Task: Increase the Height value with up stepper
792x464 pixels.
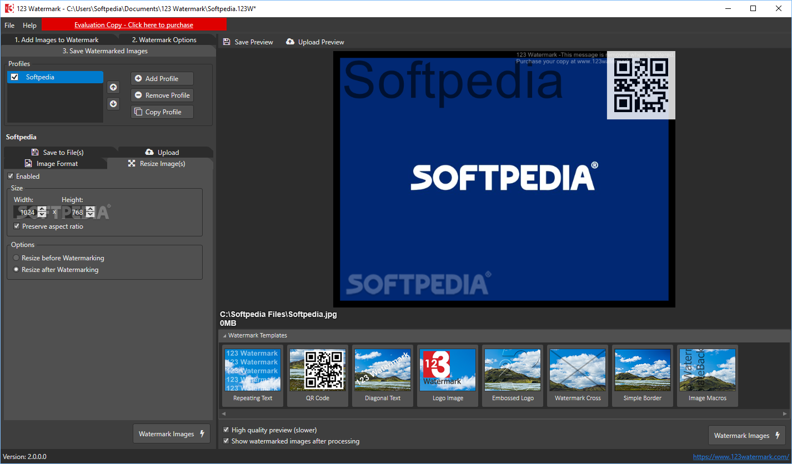Action: point(90,209)
